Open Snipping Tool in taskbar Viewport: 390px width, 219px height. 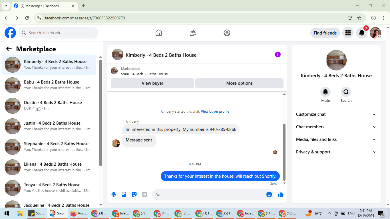pyautogui.click(x=58, y=213)
